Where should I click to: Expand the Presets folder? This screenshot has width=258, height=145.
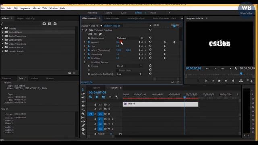[2, 29]
